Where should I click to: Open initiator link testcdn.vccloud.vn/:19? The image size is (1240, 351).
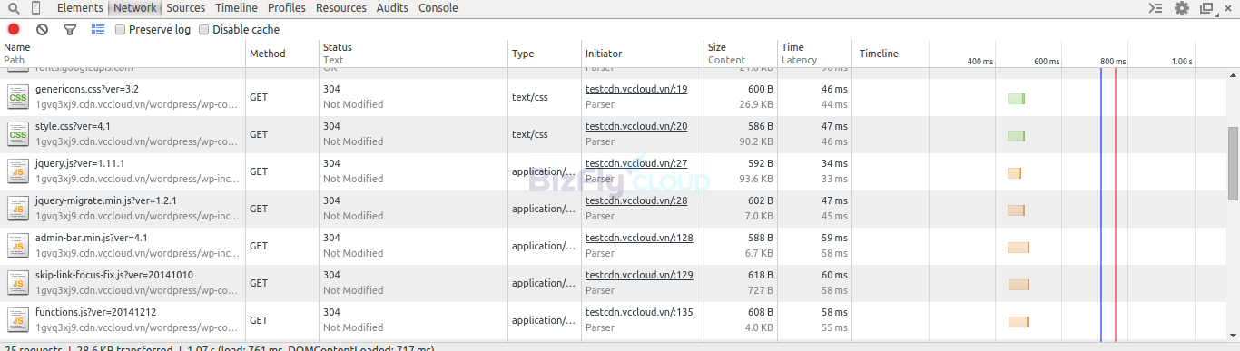click(x=636, y=89)
